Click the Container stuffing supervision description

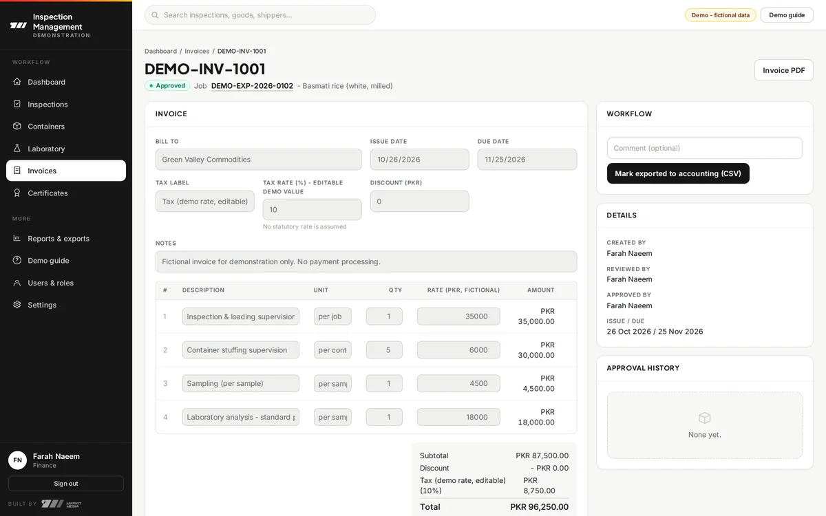(241, 350)
